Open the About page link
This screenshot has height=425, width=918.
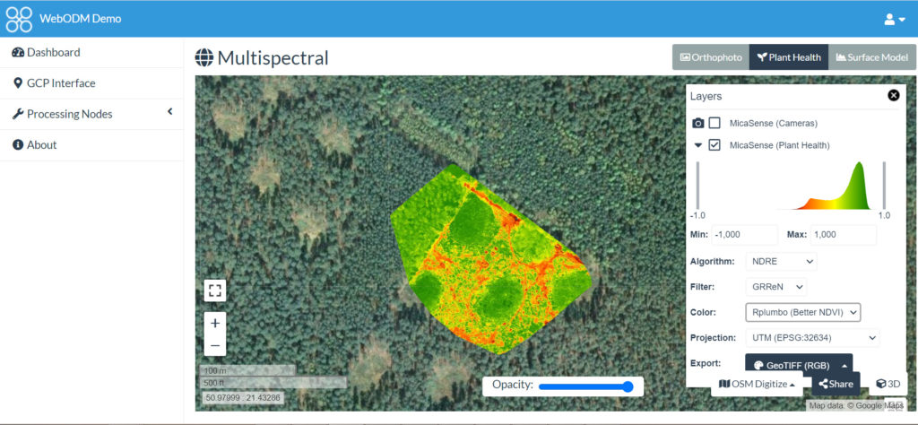click(x=41, y=144)
